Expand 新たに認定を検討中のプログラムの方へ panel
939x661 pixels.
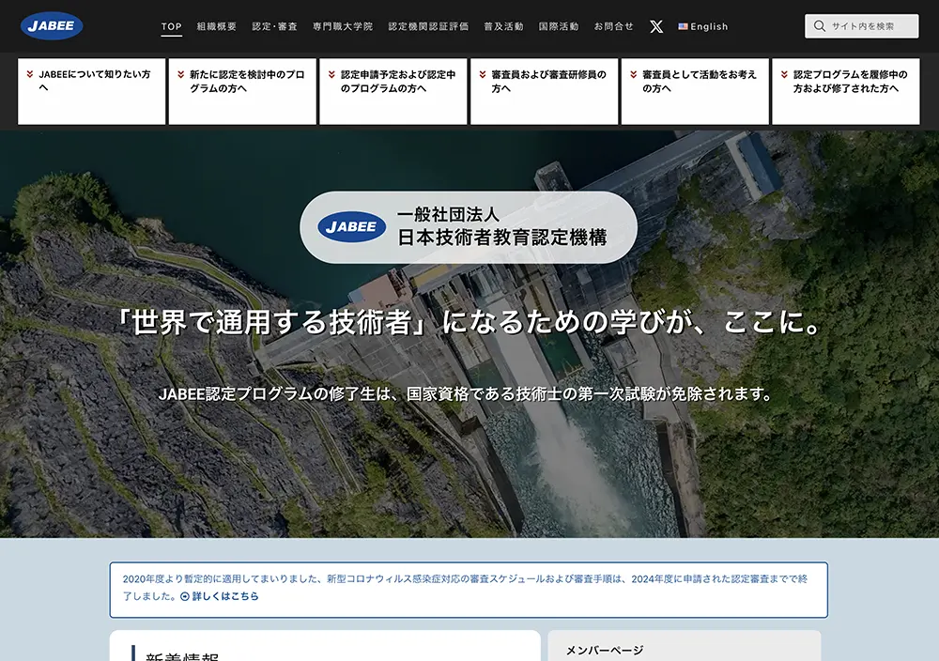pos(242,91)
